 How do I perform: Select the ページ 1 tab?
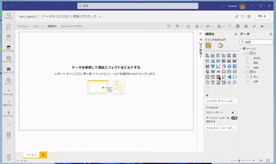(x=31, y=155)
